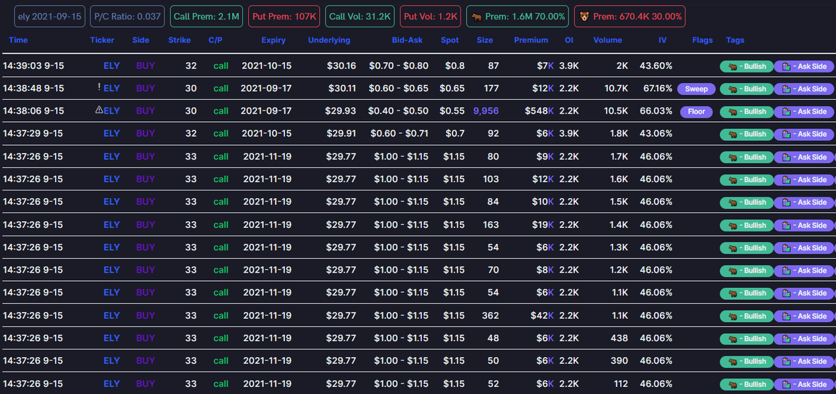Click the Put Vol: 1.2K pill
836x394 pixels.
pos(431,16)
